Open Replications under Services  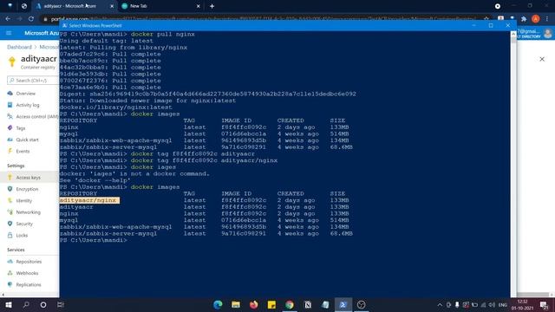[x=29, y=285]
